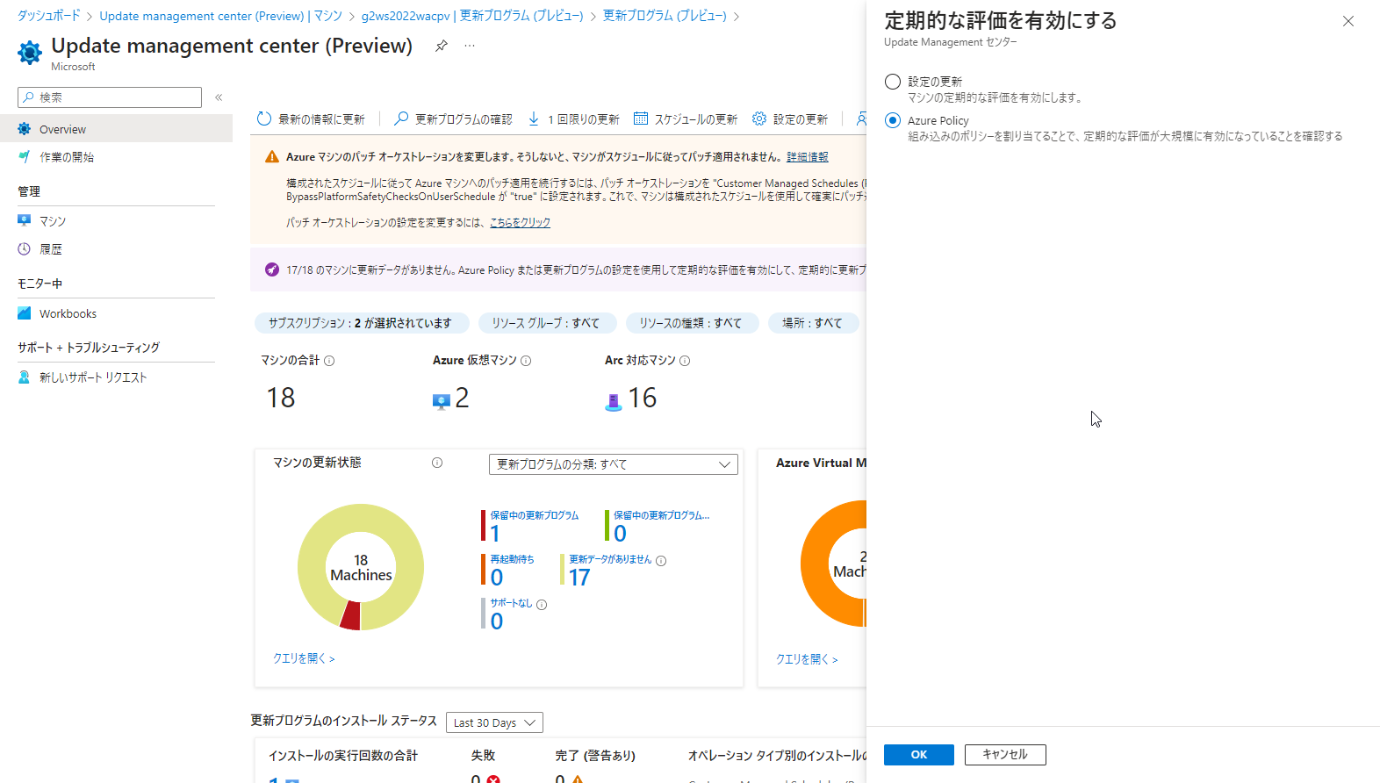1380x783 pixels.
Task: Collapse the left navigation menu
Action: tap(219, 97)
